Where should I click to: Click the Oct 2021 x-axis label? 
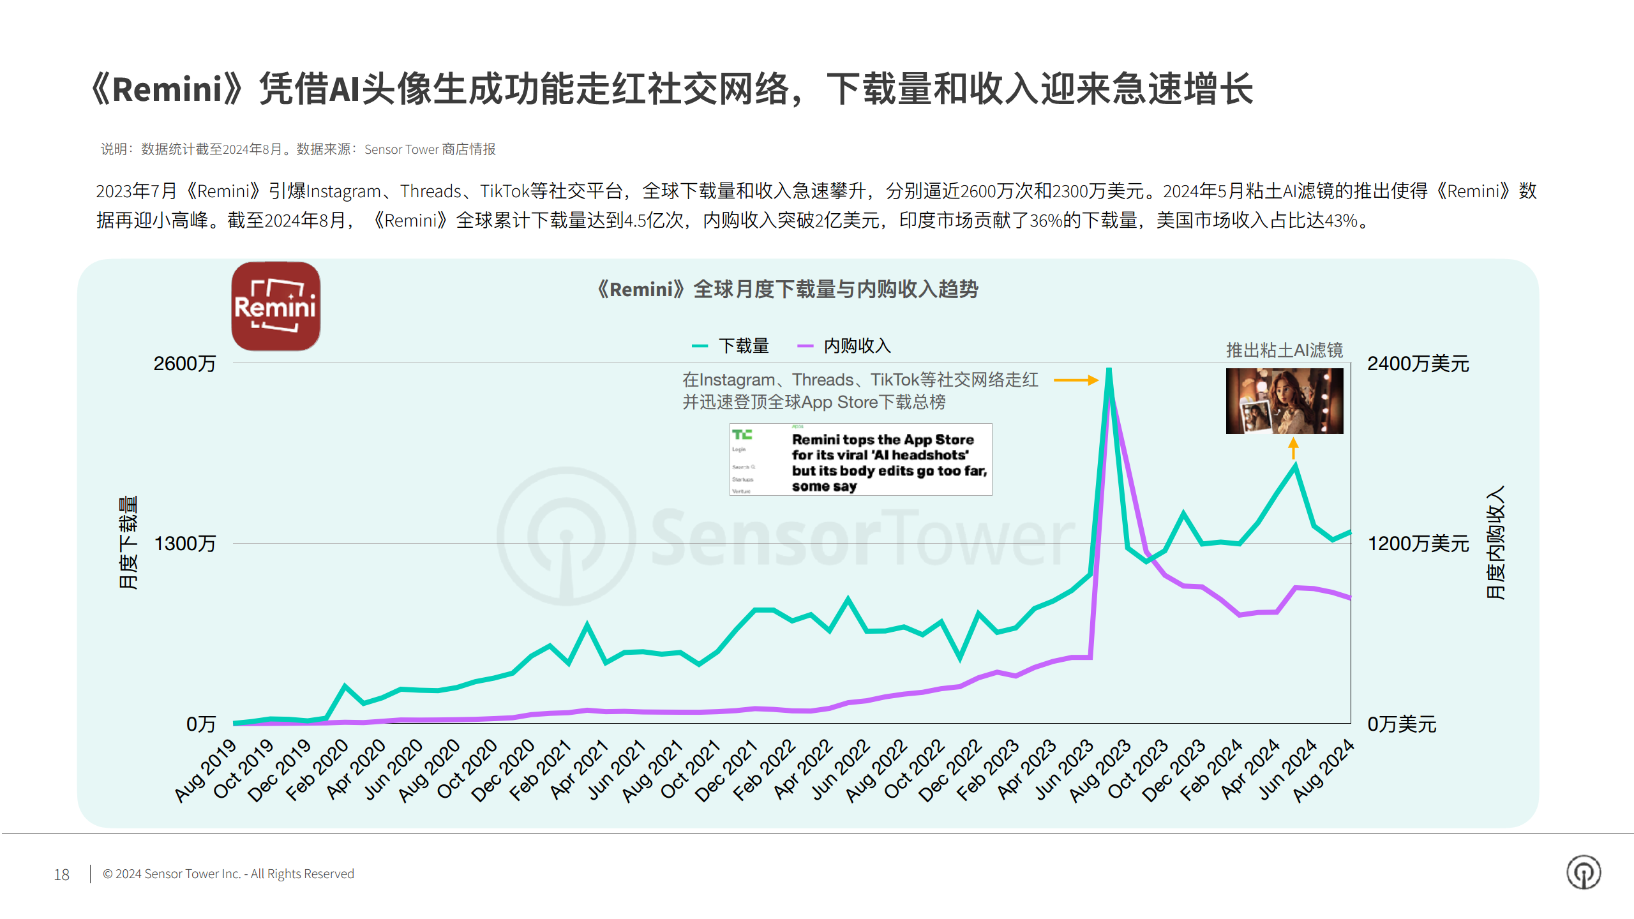pos(690,768)
